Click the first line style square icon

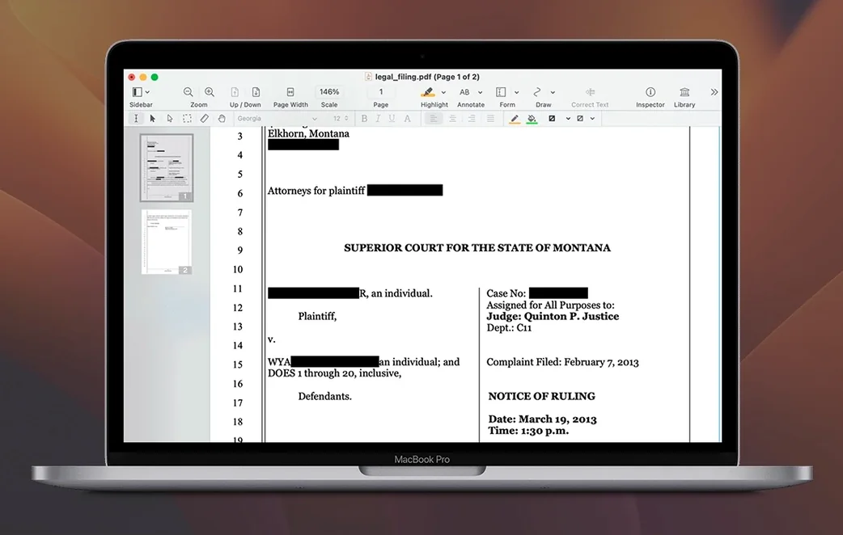[552, 118]
